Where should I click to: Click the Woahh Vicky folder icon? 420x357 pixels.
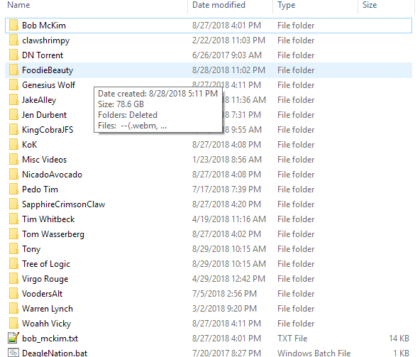tap(13, 324)
